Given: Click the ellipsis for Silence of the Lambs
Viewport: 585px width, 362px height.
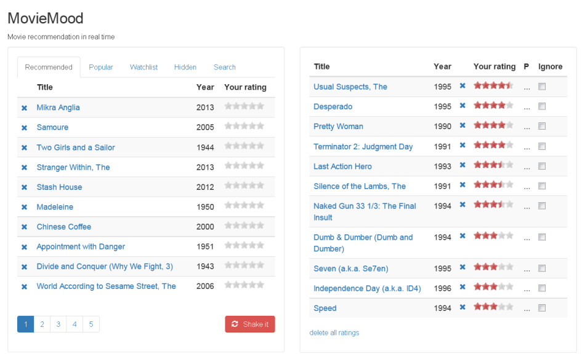Looking at the screenshot, I should coord(526,187).
